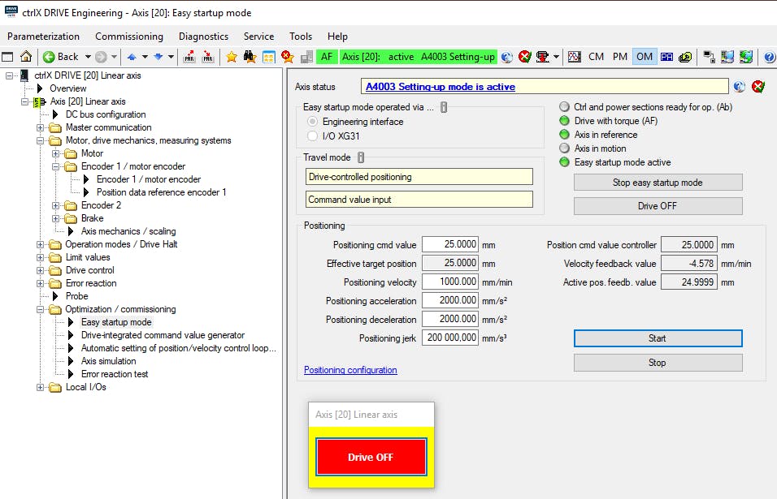
Task: Click info icon beside Easy startup mode operated via
Action: point(444,107)
